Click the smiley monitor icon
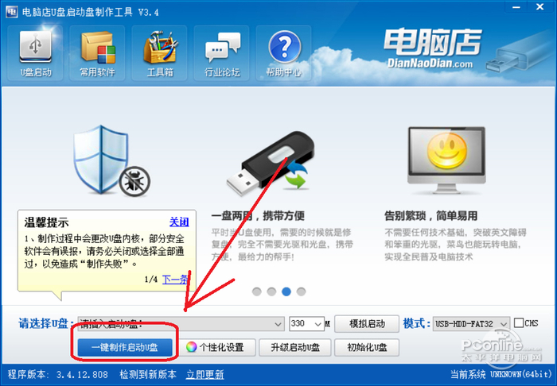The height and width of the screenshot is (386, 557). (x=446, y=160)
